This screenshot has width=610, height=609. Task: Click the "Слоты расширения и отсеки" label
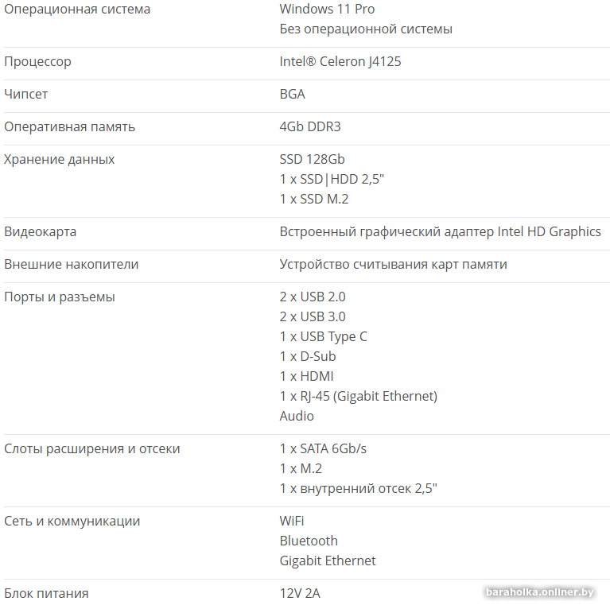pos(92,449)
